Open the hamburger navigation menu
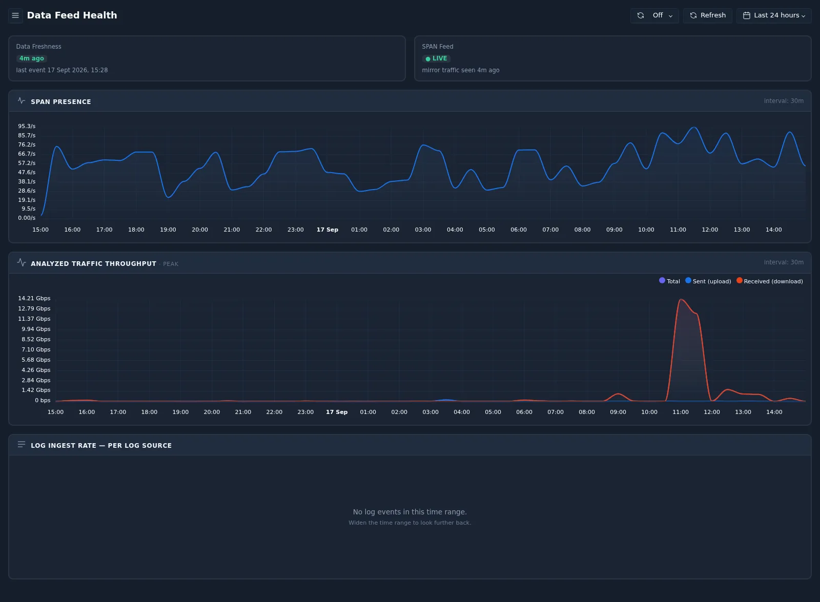Viewport: 820px width, 602px height. coord(15,15)
